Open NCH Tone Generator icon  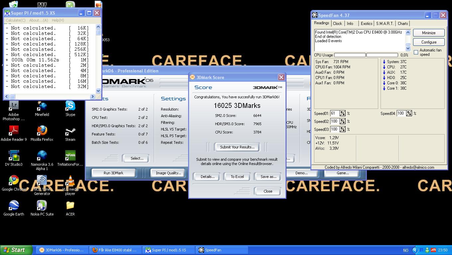(x=42, y=185)
